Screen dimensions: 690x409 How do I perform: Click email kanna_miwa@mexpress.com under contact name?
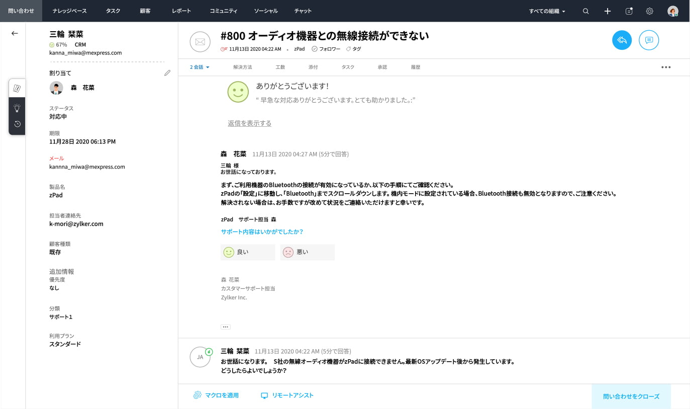(85, 52)
